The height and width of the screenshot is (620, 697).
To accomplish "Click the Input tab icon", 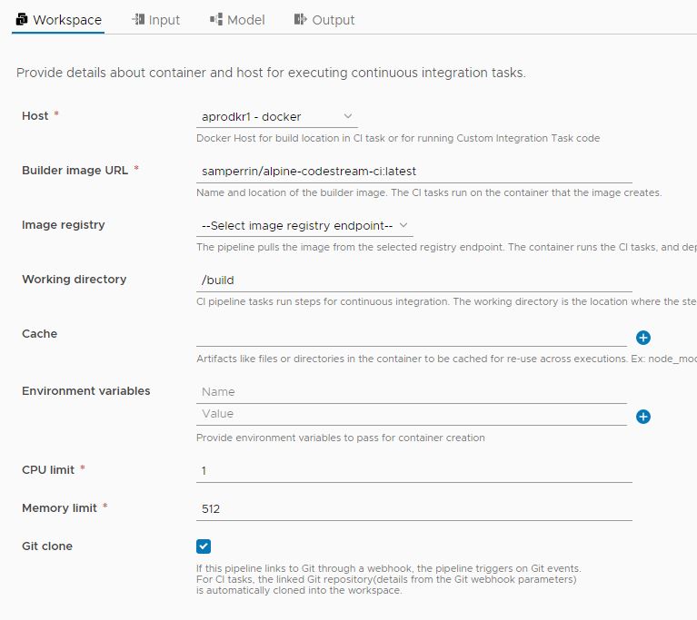I will 138,20.
